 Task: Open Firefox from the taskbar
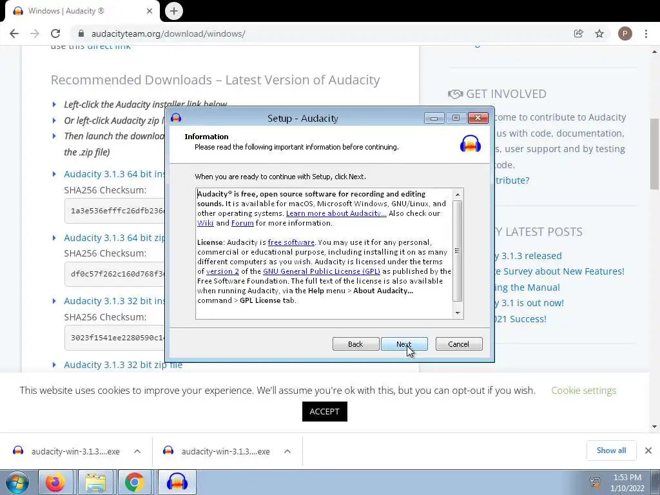point(55,482)
